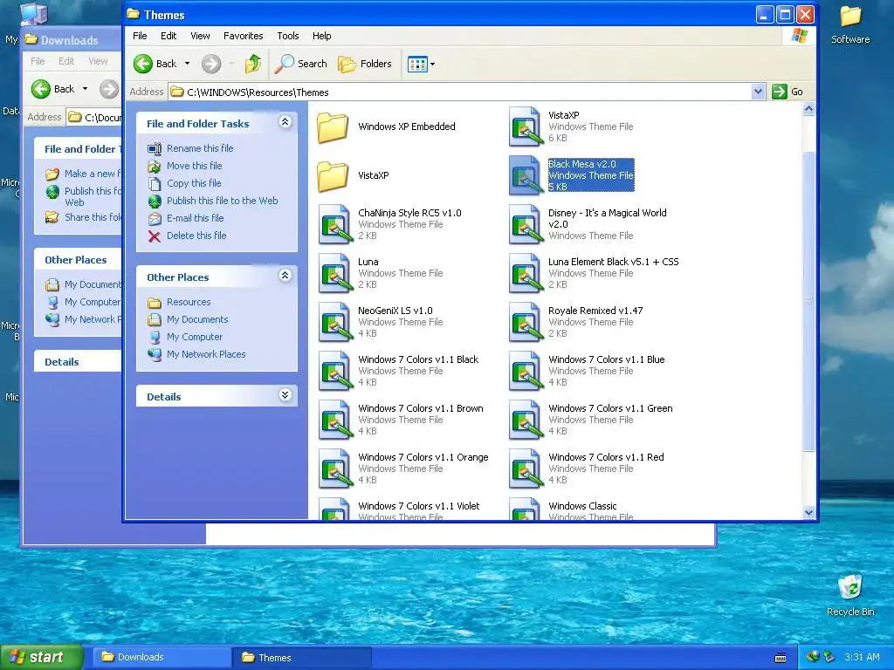894x670 pixels.
Task: Open the Favorites menu
Action: coord(244,36)
